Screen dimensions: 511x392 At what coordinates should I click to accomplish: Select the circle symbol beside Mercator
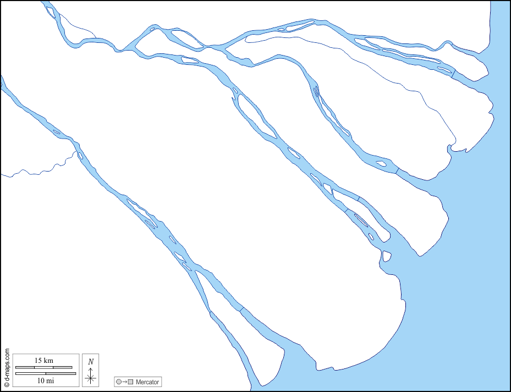coord(119,382)
